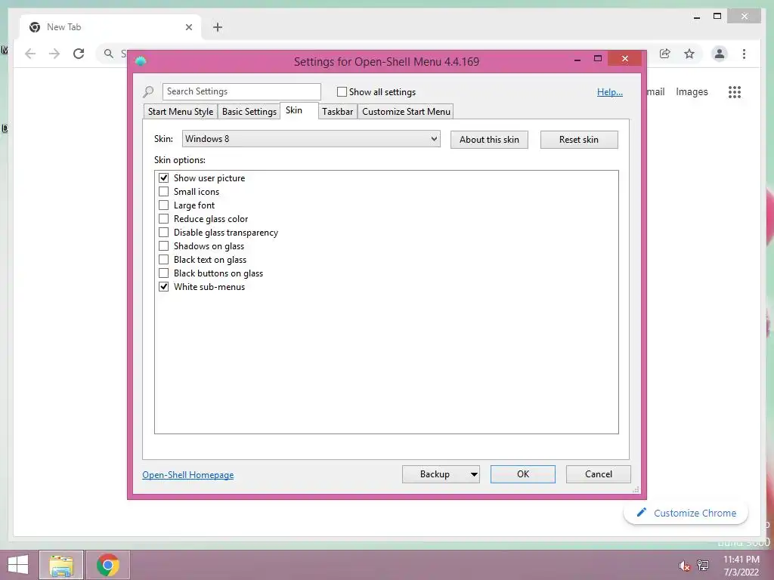This screenshot has width=774, height=580.
Task: Reload the Chrome page
Action: point(79,54)
